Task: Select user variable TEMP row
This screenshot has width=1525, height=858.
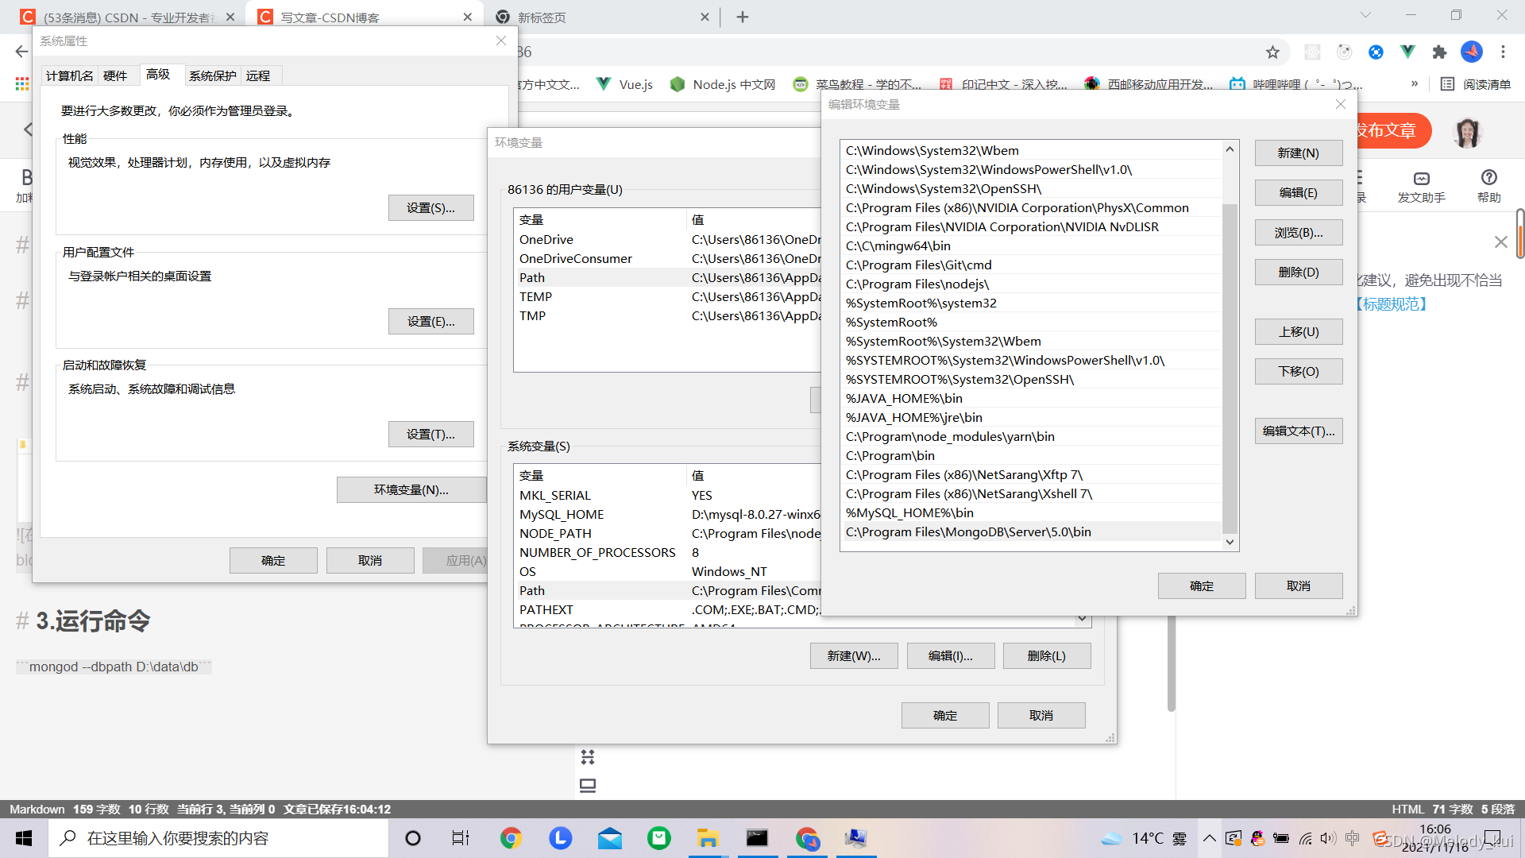Action: [667, 297]
